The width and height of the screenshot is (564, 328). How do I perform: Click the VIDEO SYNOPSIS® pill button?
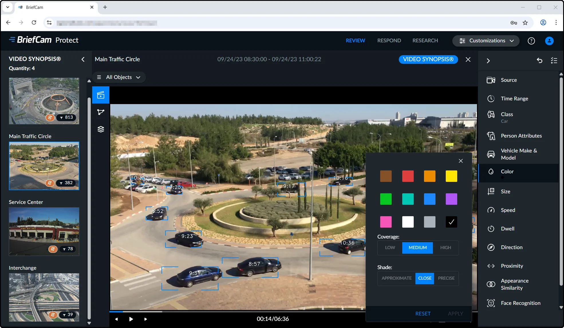coord(428,59)
